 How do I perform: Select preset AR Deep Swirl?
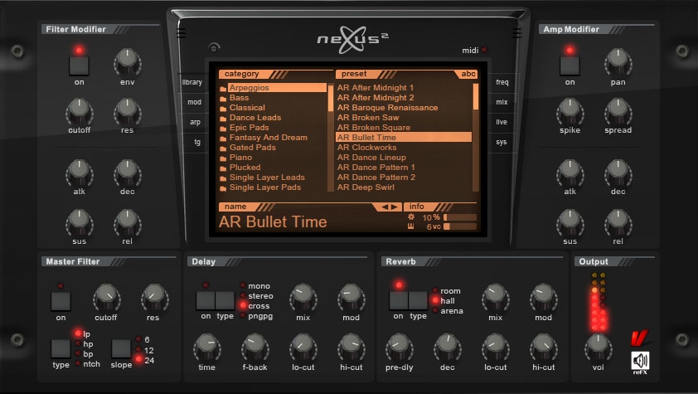point(366,187)
